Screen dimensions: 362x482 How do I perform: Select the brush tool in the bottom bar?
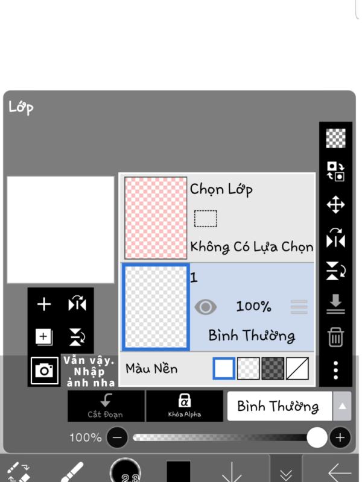click(x=72, y=471)
